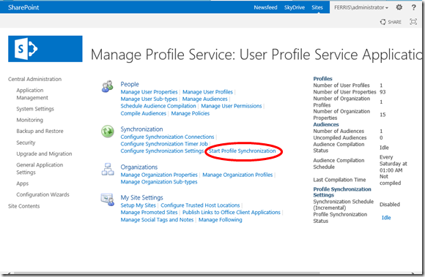425x277 pixels.
Task: Open Manage User Profiles
Action: point(207,92)
